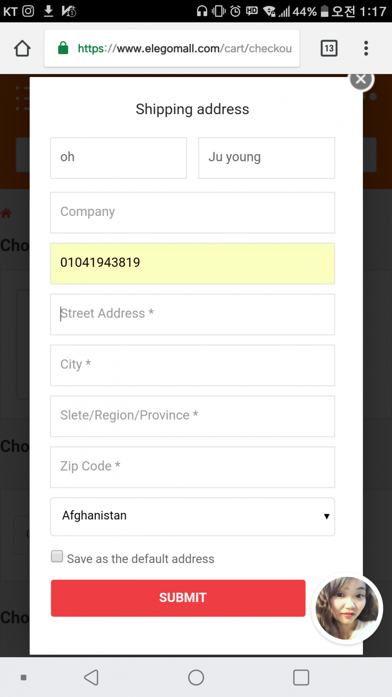Close the Shipping address popup
The height and width of the screenshot is (697, 392).
tap(361, 80)
